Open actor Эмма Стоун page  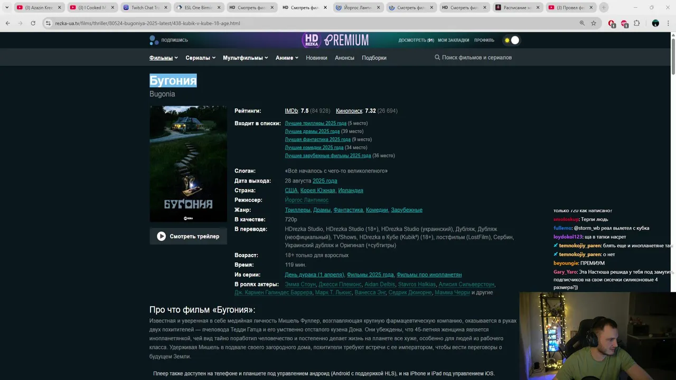pyautogui.click(x=300, y=284)
